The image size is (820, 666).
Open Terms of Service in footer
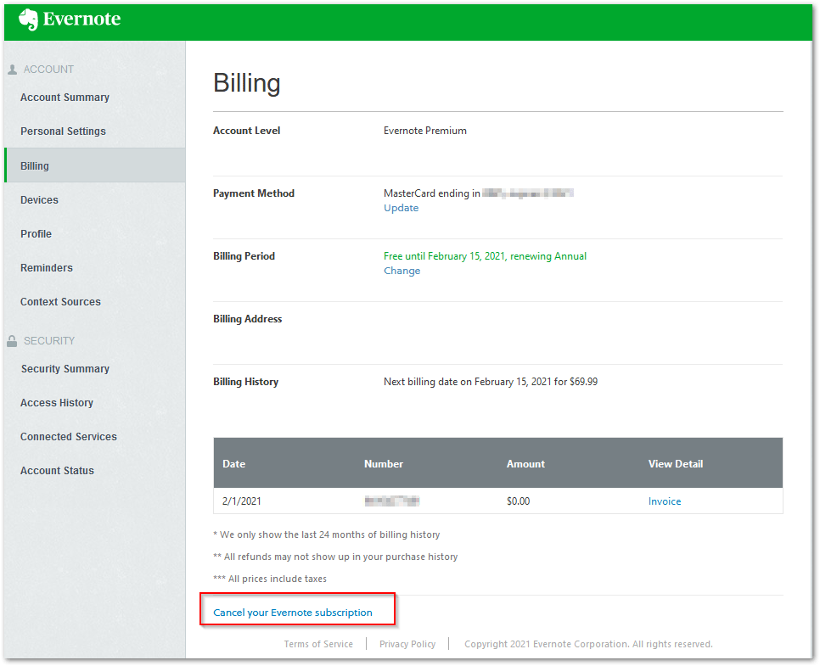point(318,644)
